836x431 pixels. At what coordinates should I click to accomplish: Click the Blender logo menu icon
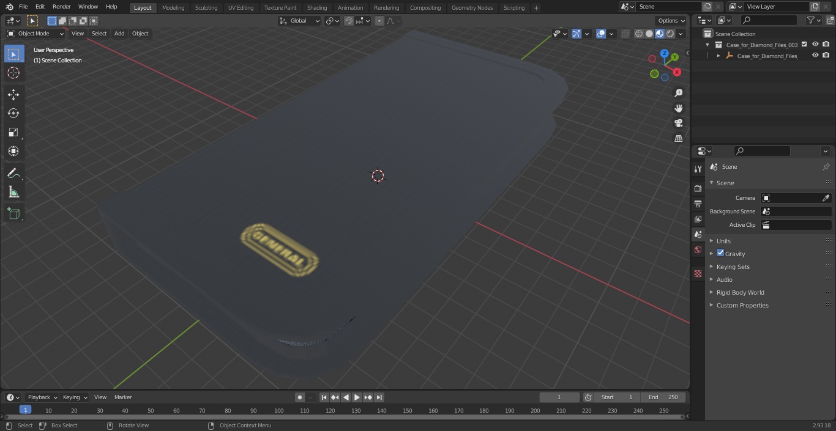point(9,7)
